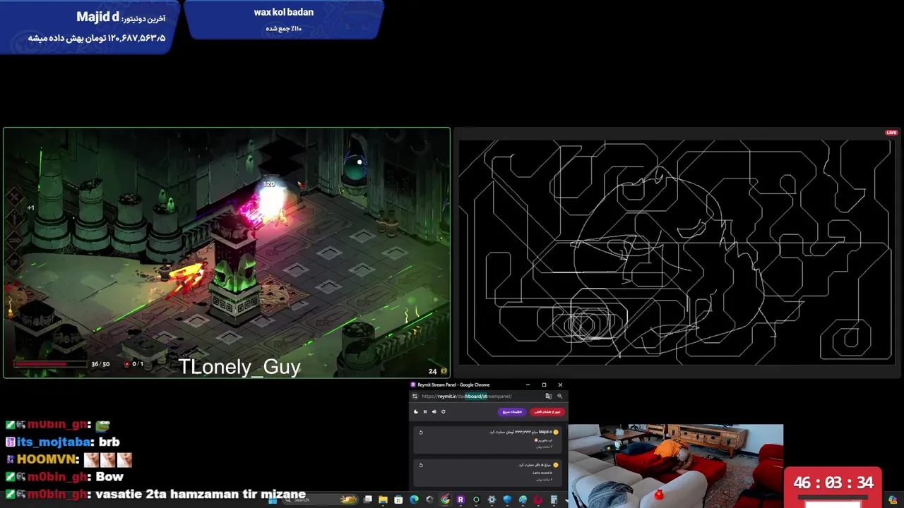The image size is (904, 508).
Task: Click the 46 : 03 : 34 countdown timer
Action: pos(833,483)
